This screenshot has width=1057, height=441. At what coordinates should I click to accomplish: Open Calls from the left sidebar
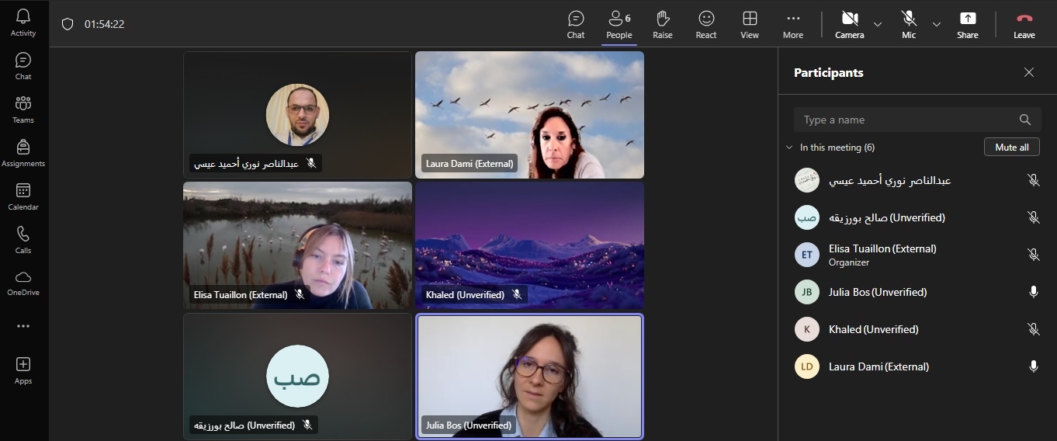click(x=23, y=240)
